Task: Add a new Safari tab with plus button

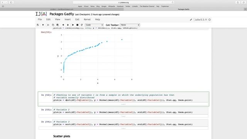Action: (x=245, y=9)
